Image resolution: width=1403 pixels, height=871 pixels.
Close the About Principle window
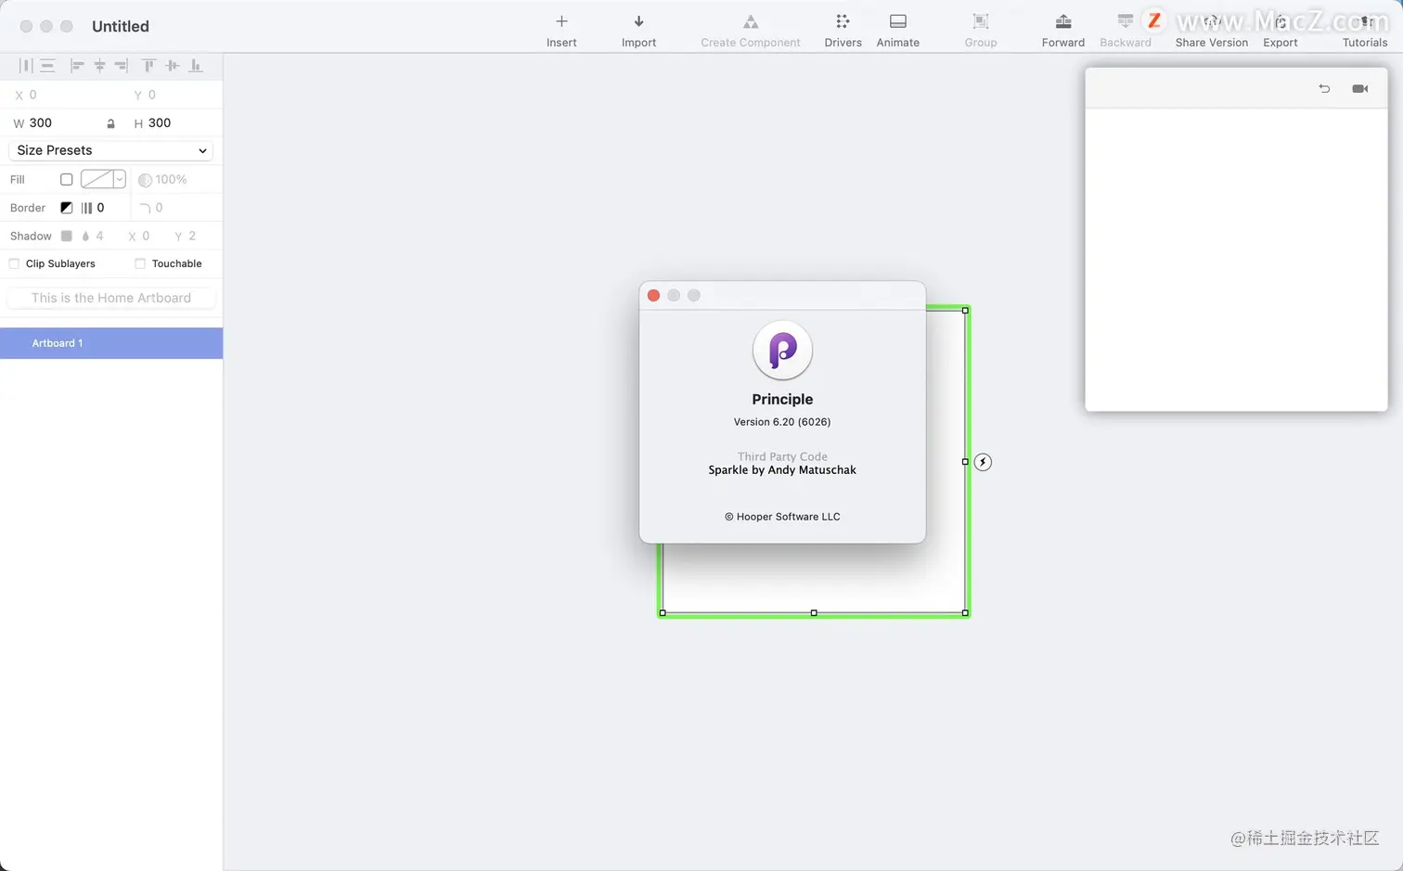click(x=653, y=295)
